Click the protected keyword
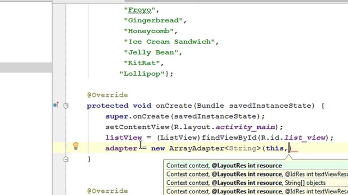 click(108, 106)
